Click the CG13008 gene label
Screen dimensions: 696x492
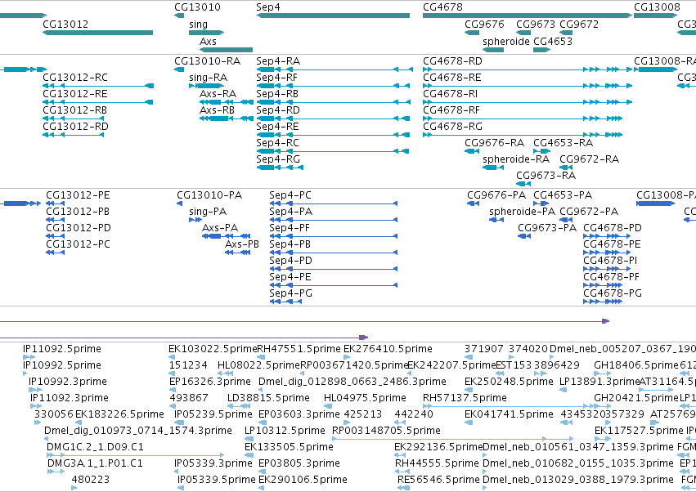[x=657, y=7]
